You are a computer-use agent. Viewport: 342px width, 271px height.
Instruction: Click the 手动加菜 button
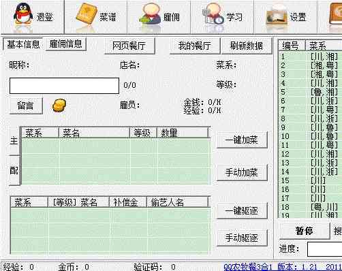coord(242,172)
